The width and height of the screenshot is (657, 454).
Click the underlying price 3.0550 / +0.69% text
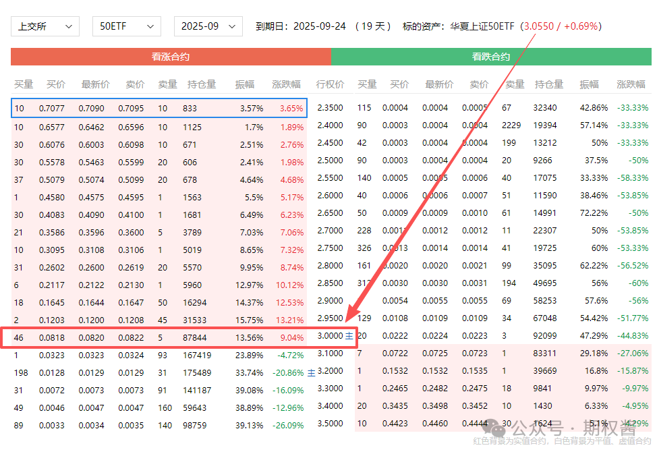coord(561,26)
